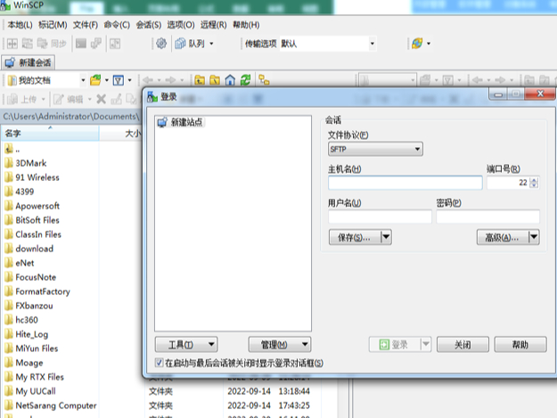Open the 标记(M) menu
Image resolution: width=557 pixels, height=418 pixels.
tap(53, 25)
